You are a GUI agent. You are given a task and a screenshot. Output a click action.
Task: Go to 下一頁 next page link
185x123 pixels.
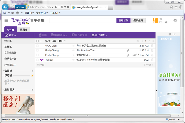point(148,65)
